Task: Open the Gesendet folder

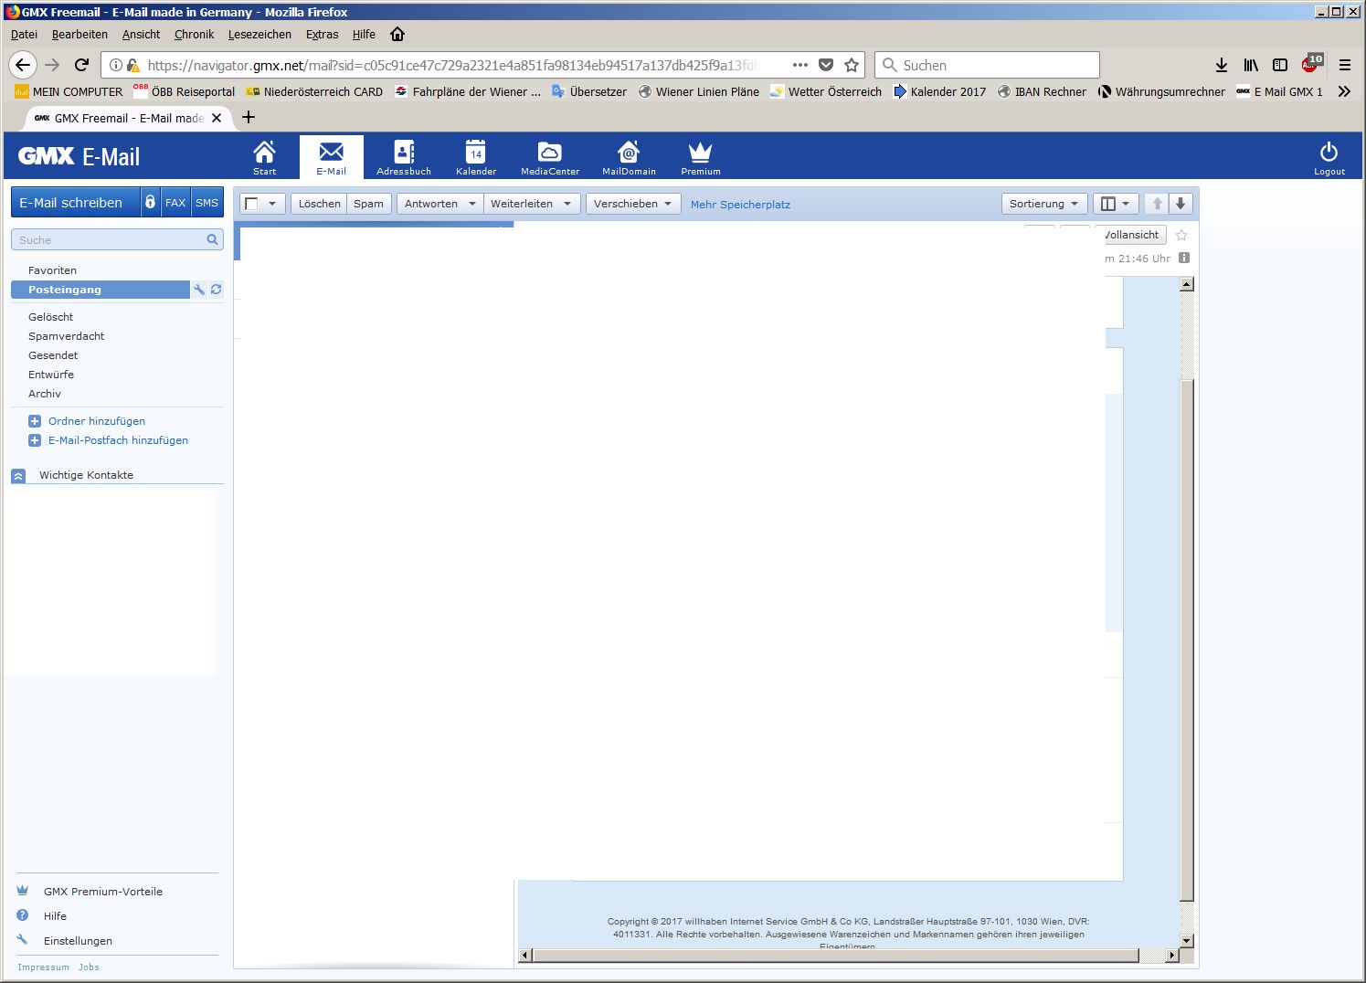Action: pos(53,355)
